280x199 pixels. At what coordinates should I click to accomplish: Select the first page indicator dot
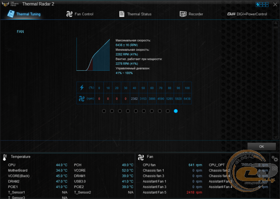[x=104, y=111]
